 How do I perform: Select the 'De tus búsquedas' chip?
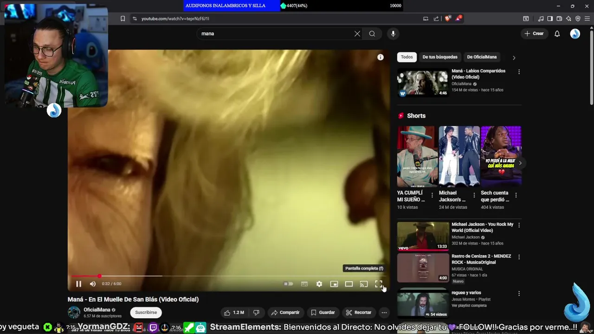click(440, 57)
